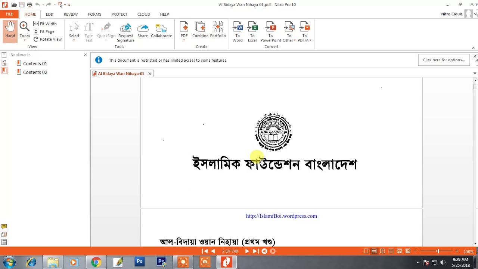Expand the To Other dropdown arrow

click(295, 40)
